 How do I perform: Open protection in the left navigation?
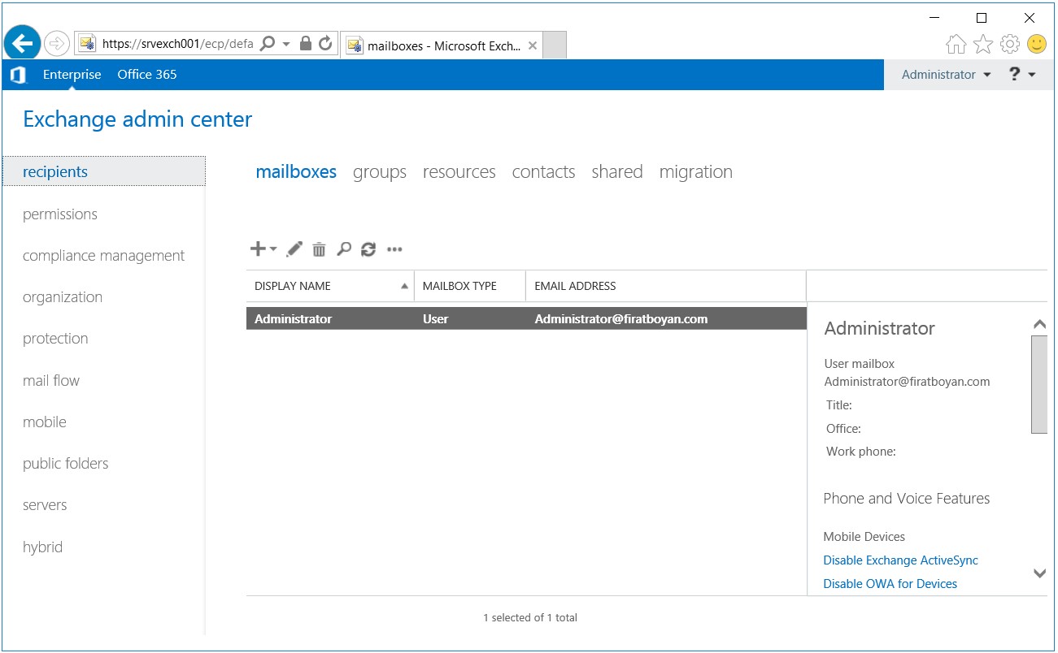55,339
